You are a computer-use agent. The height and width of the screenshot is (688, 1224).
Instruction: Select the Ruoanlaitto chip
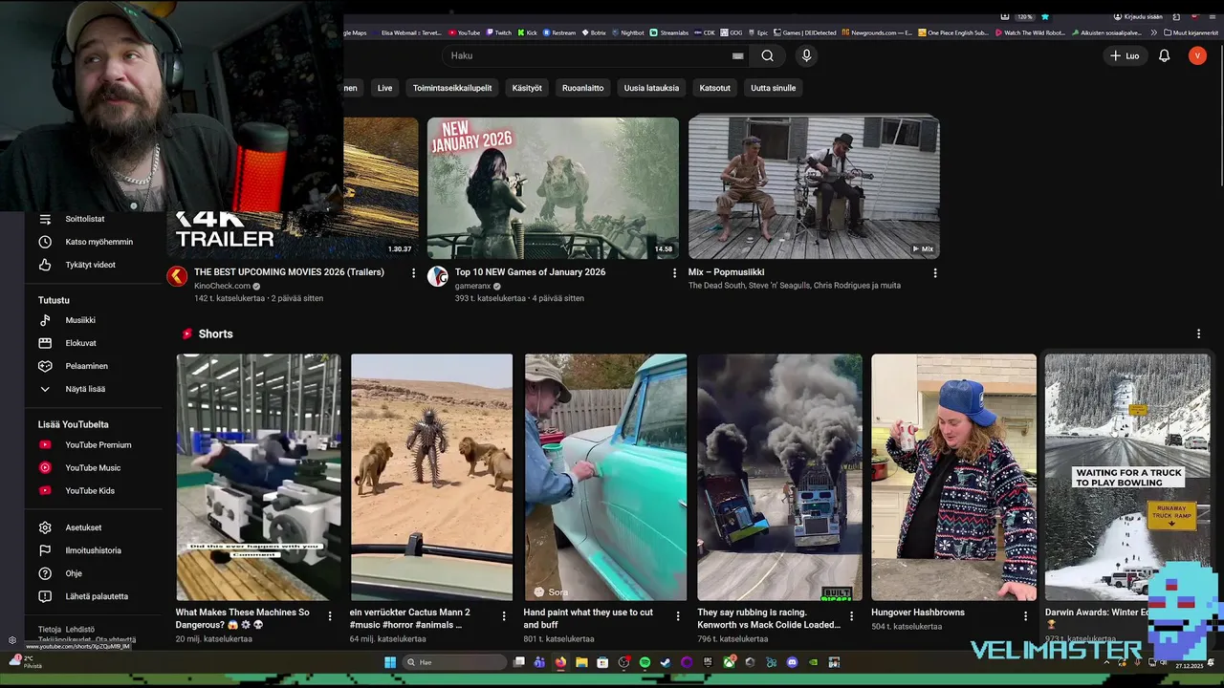pos(582,88)
